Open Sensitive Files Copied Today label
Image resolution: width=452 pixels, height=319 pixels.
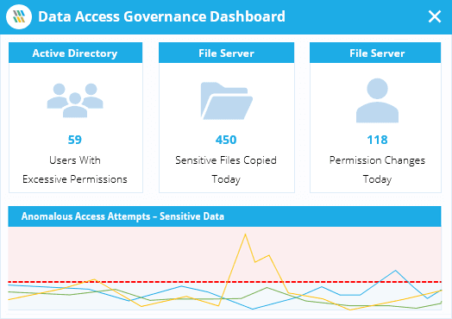pos(226,170)
